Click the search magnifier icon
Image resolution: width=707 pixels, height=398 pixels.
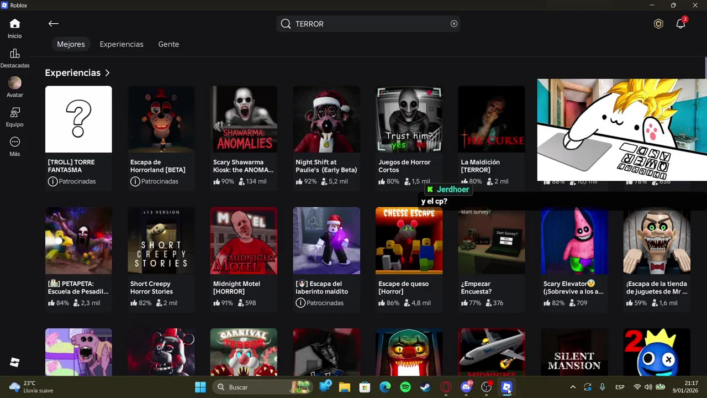286,24
